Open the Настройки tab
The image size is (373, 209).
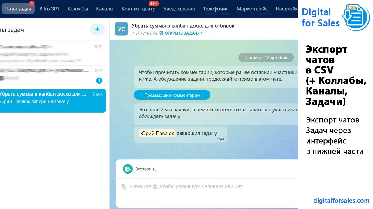pos(287,9)
